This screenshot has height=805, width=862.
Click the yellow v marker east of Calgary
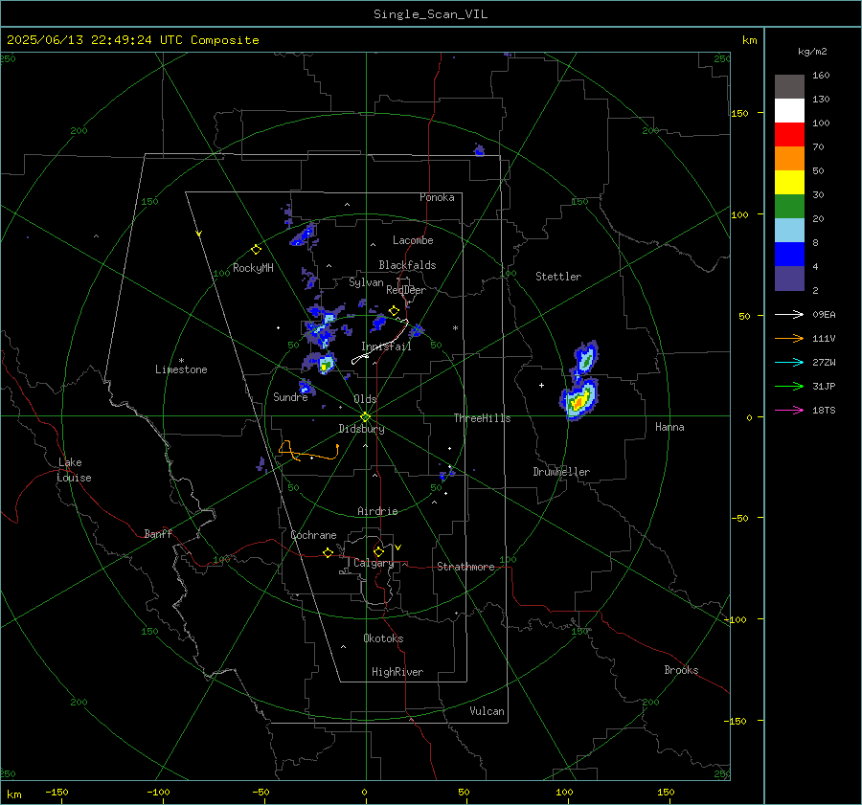click(x=398, y=548)
